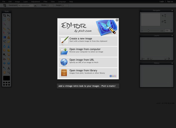Screen dimensions: 176x128
Task: Click the Navigator zoom-in large mountain icon
Action: point(162,30)
